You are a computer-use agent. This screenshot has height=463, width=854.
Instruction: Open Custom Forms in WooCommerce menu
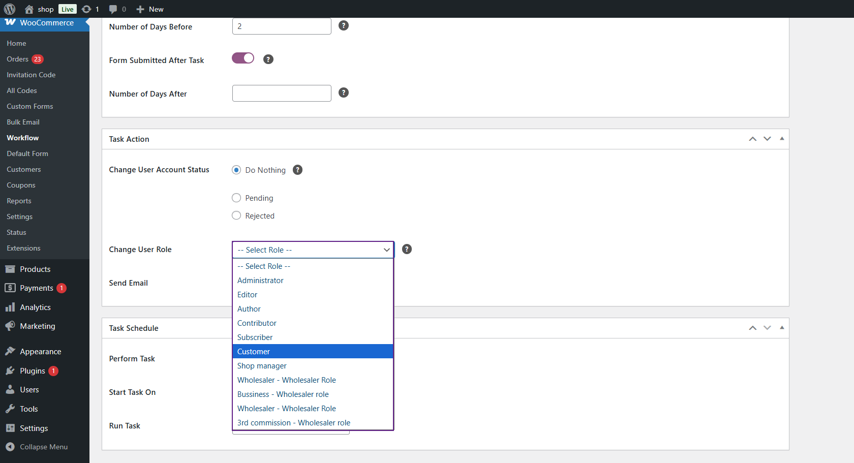[29, 106]
